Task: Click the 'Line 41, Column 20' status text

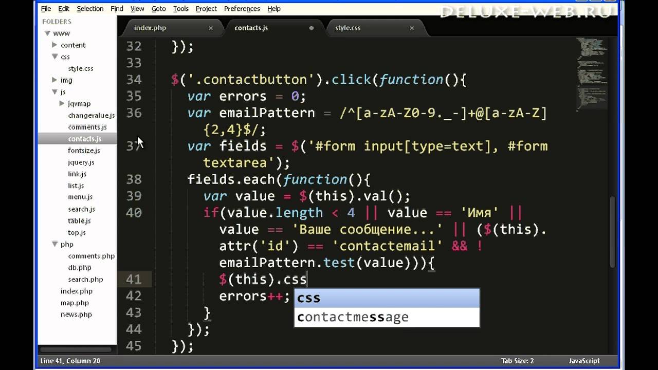Action: (70, 361)
